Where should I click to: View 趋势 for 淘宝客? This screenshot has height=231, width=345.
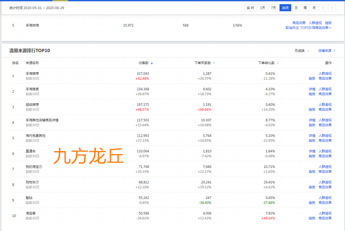(312, 218)
